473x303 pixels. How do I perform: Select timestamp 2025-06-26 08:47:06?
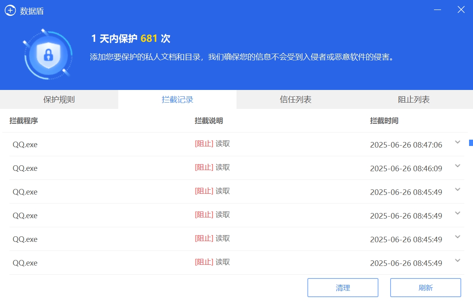[x=406, y=145]
